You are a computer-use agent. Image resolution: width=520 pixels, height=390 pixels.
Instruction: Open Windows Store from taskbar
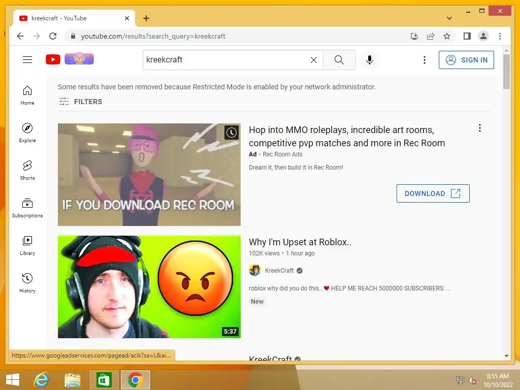(104, 380)
